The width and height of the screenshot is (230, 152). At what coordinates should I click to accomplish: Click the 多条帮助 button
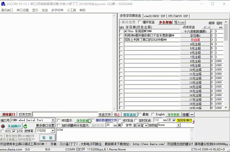pyautogui.click(x=165, y=22)
